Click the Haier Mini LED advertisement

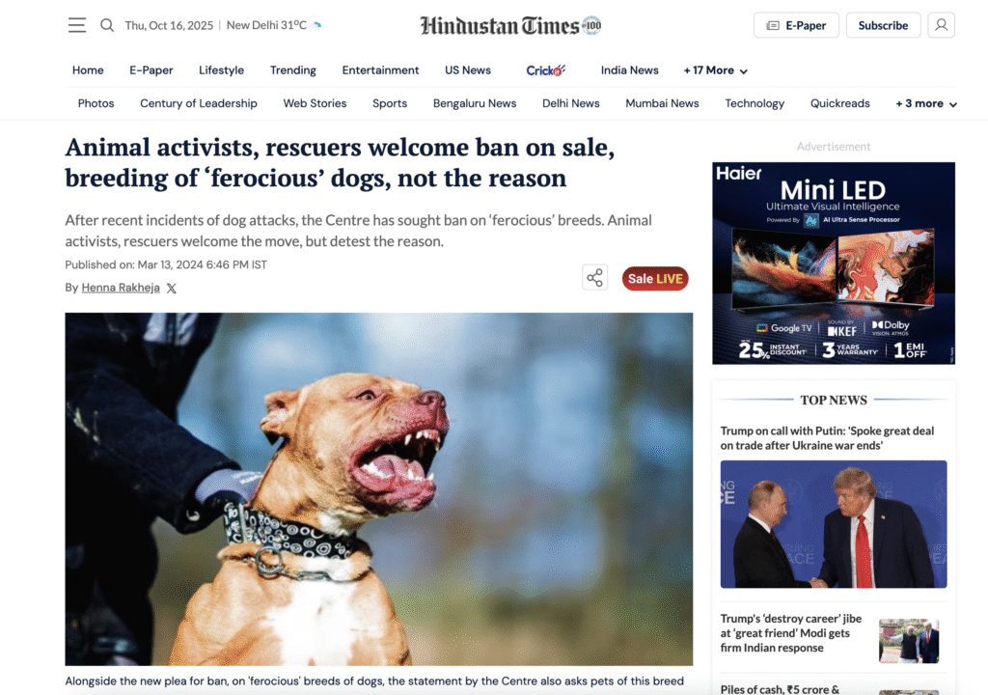(x=834, y=263)
